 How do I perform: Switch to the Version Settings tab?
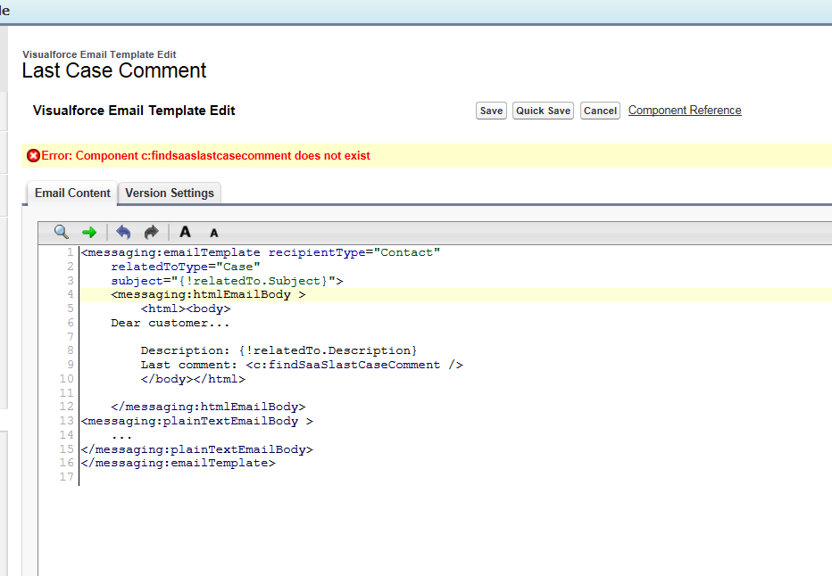[x=170, y=193]
